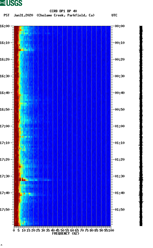
Task: Click the 17:10 PST time label
Action: 5,143
